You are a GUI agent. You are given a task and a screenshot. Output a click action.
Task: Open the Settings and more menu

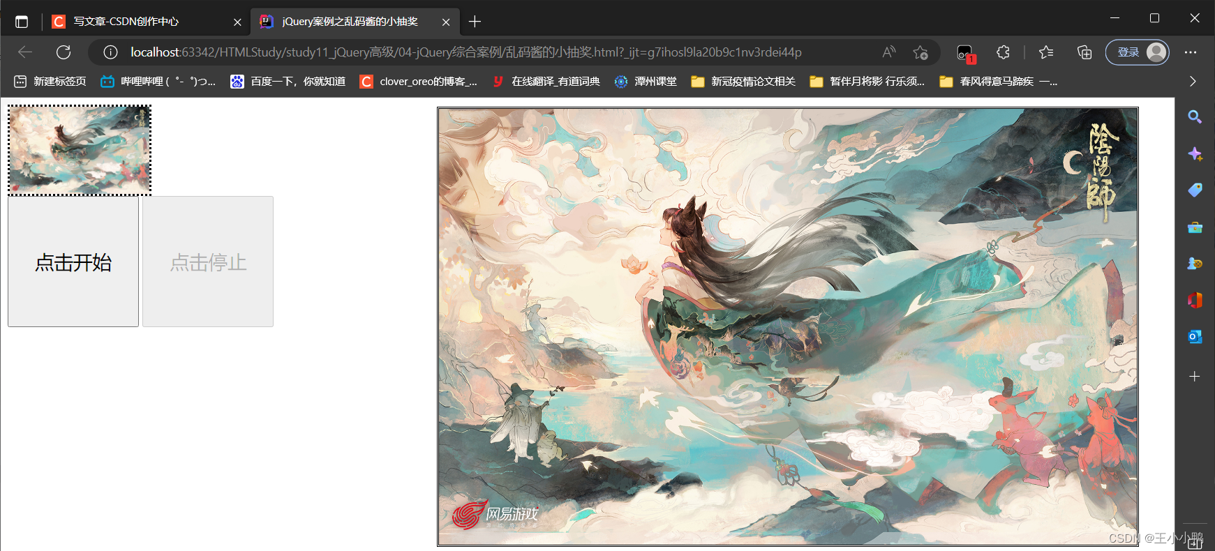[x=1191, y=52]
